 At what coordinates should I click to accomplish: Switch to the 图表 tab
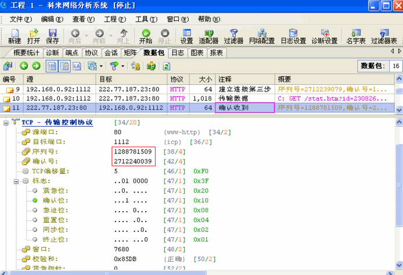(x=197, y=53)
